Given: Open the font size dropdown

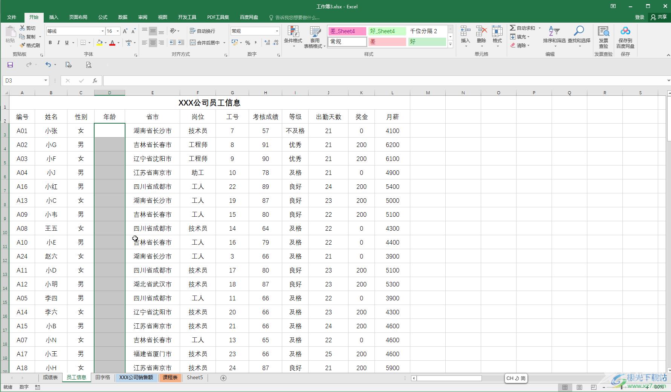Looking at the screenshot, I should click(118, 31).
